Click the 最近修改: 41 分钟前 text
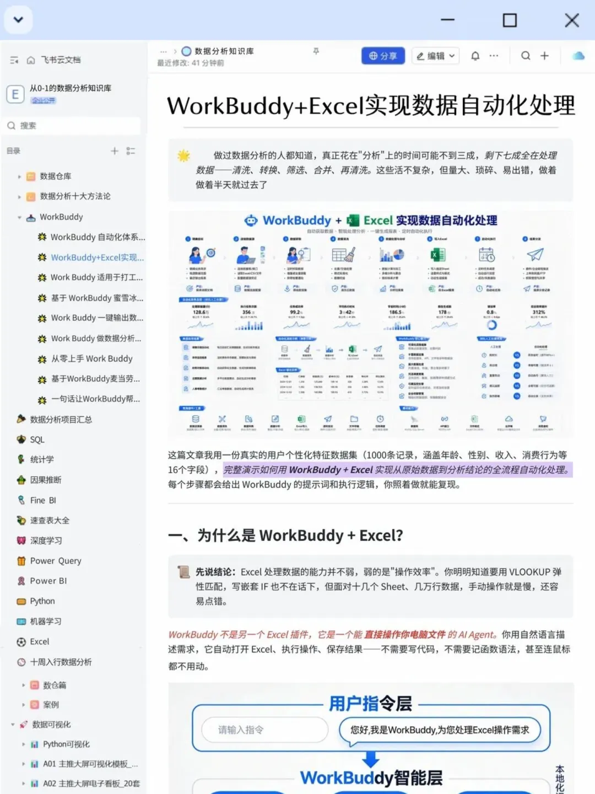 click(191, 63)
